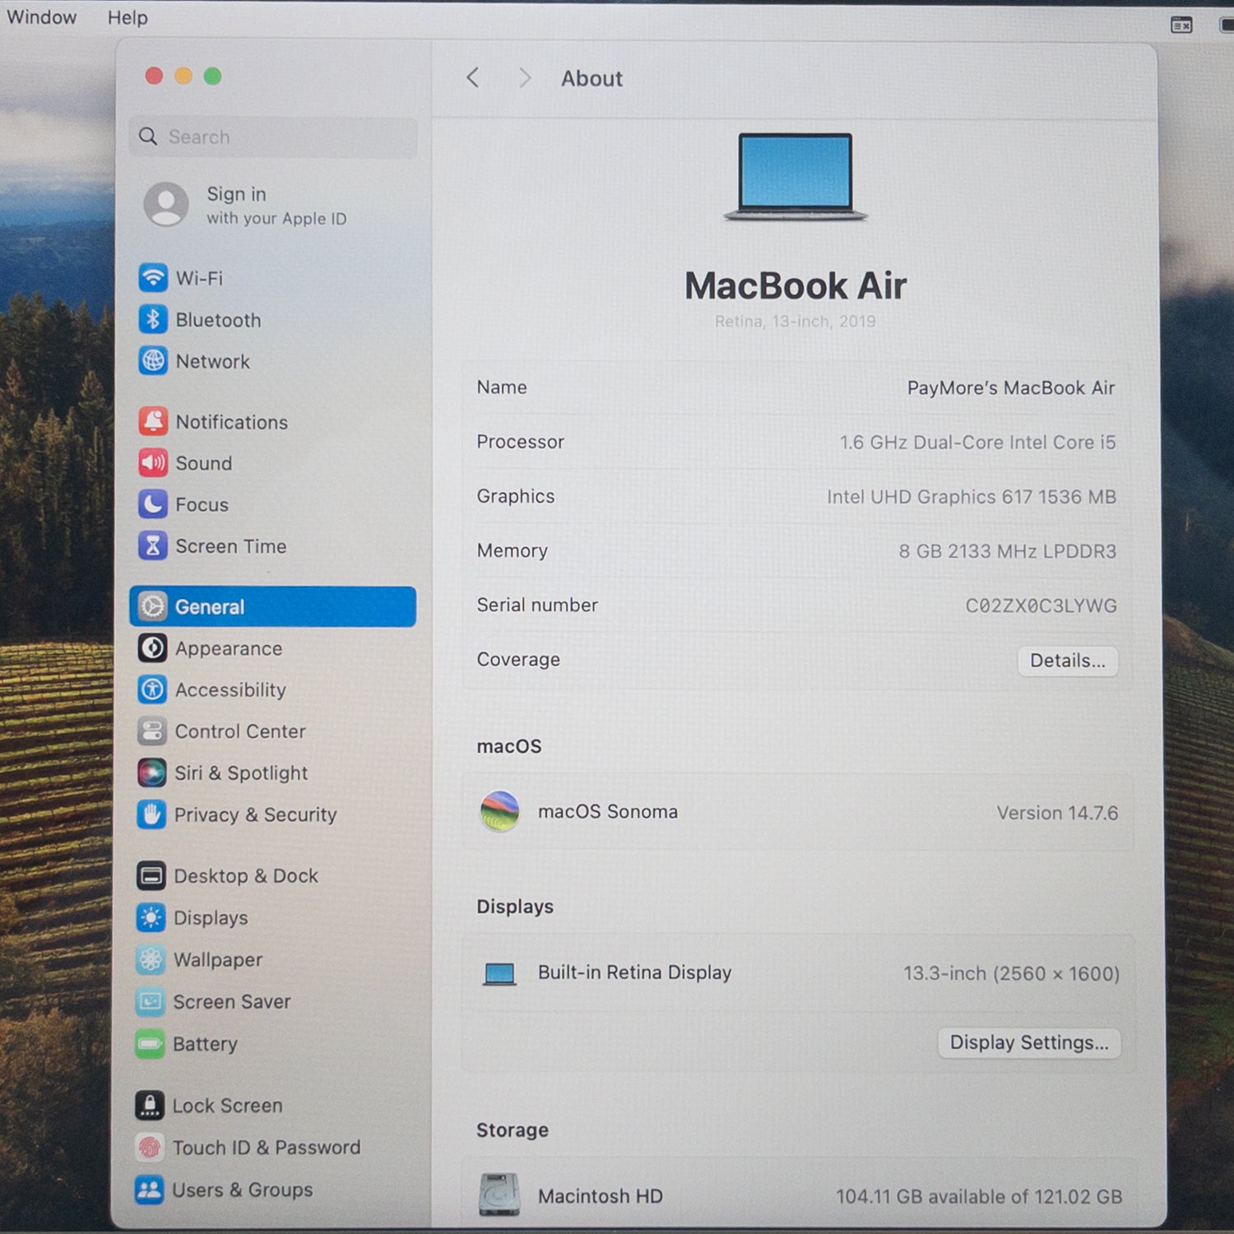Open the Battery icon
Screen dimensions: 1234x1234
tap(150, 1043)
